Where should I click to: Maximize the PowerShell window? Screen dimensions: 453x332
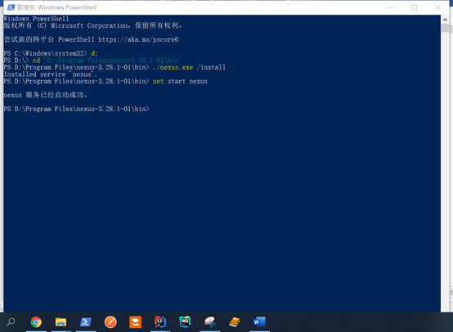click(415, 7)
